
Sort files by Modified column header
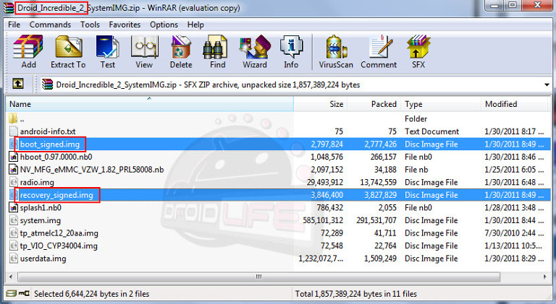[501, 104]
